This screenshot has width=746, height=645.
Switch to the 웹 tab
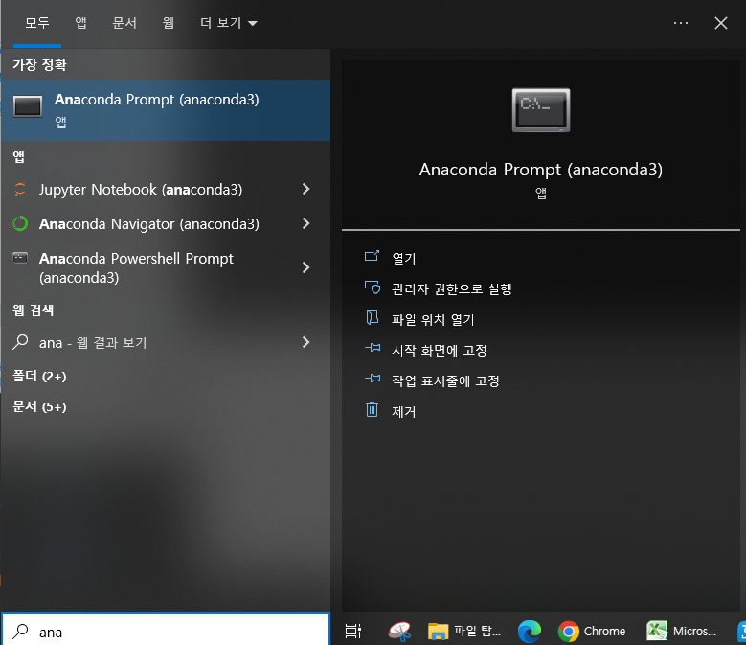[168, 23]
